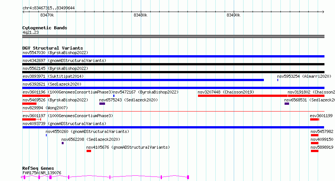
Task: Click the purple square under nsv6562208
Action: (62, 143)
